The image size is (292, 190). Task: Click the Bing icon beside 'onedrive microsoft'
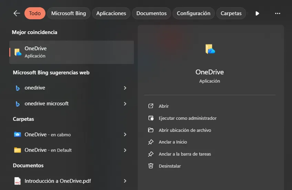[x=18, y=104]
